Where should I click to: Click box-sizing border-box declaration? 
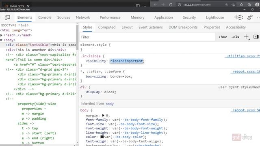tap(109, 77)
